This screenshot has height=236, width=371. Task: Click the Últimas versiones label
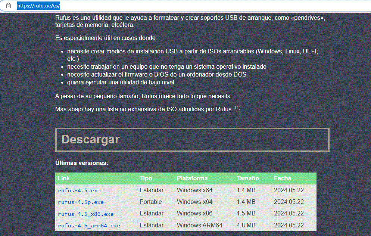(82, 163)
